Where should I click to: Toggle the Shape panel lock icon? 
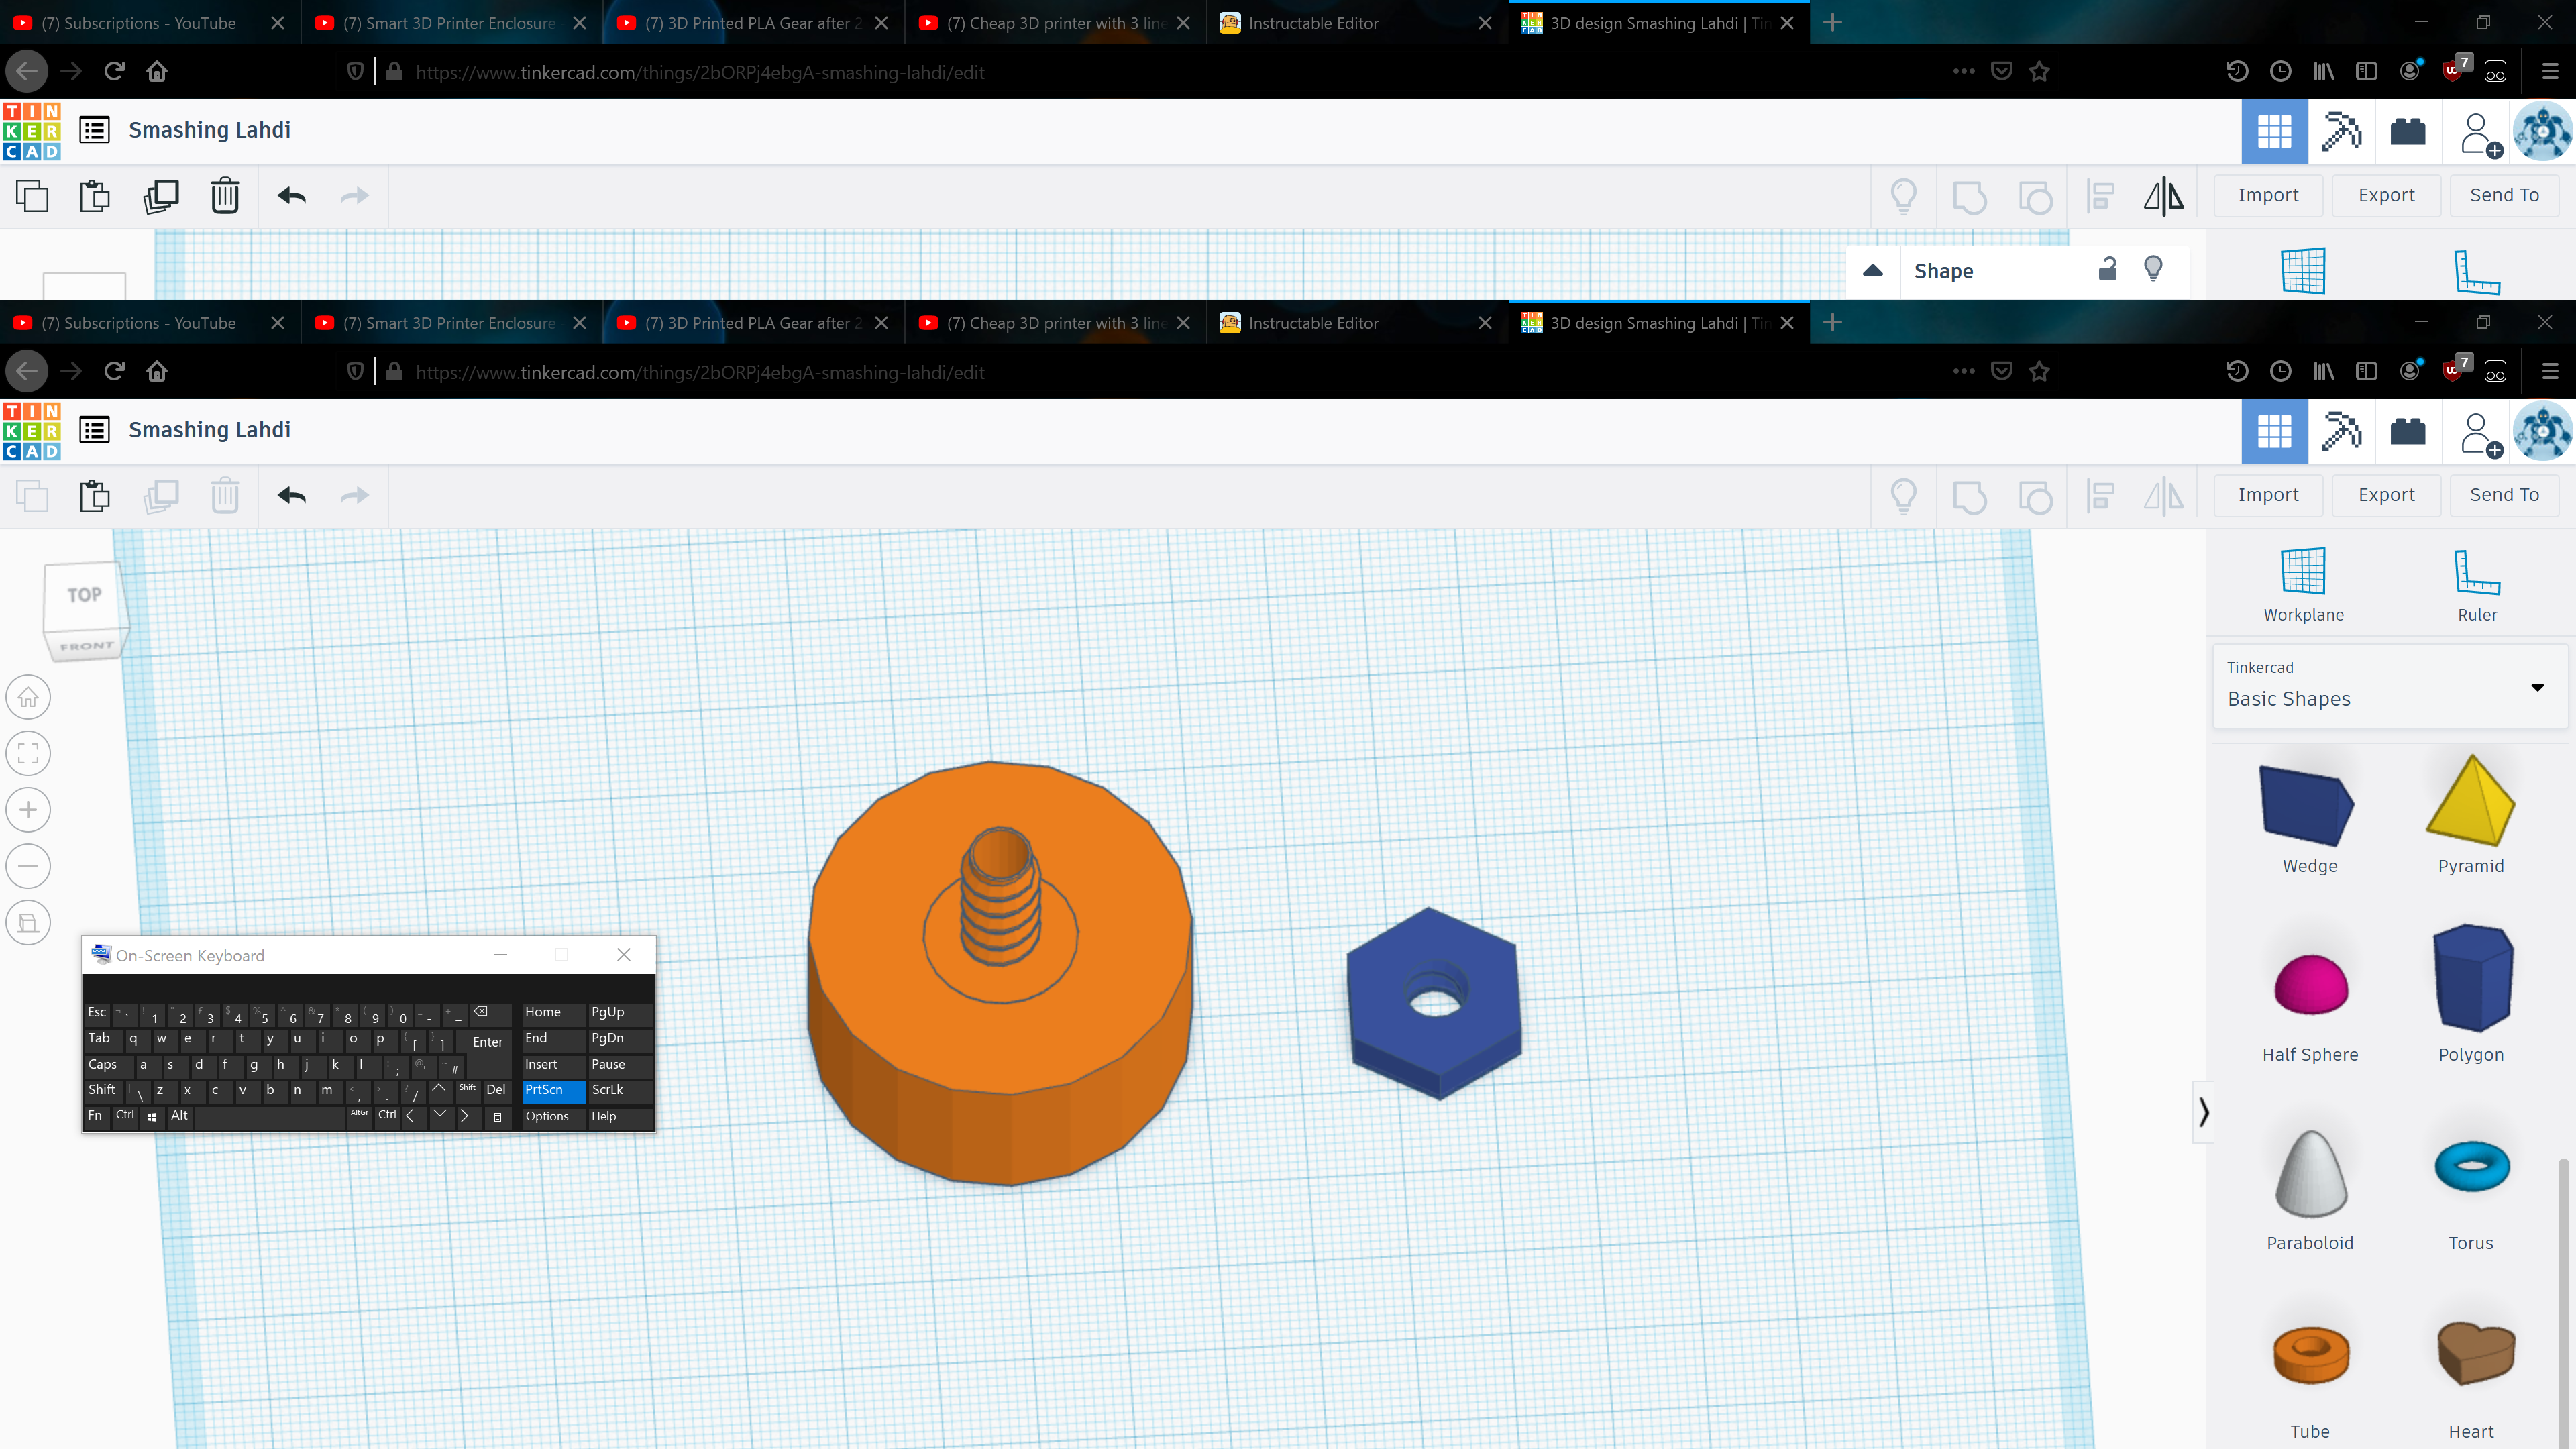(x=2107, y=270)
